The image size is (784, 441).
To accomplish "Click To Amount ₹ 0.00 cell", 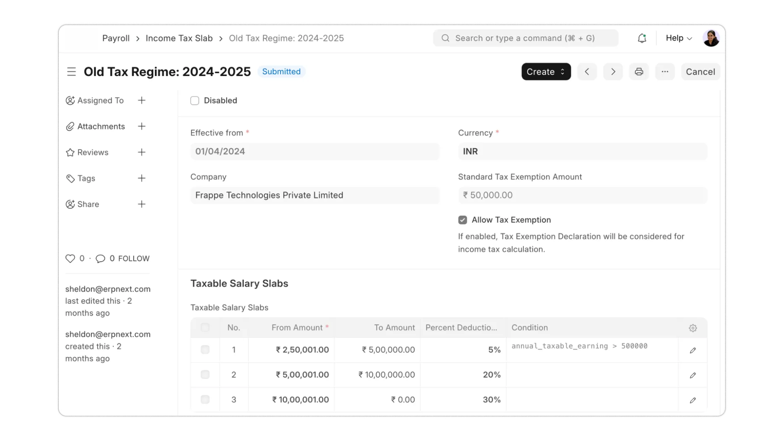I will [377, 400].
